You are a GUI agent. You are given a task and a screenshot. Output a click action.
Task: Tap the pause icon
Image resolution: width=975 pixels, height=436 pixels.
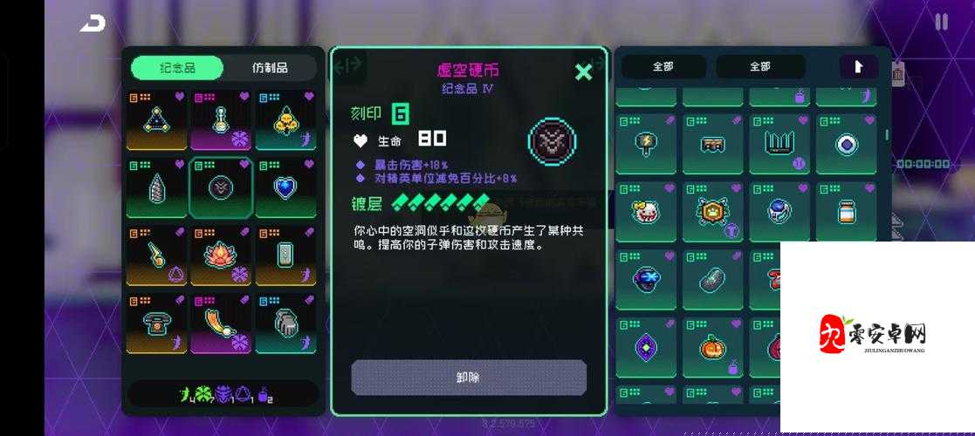pyautogui.click(x=942, y=23)
